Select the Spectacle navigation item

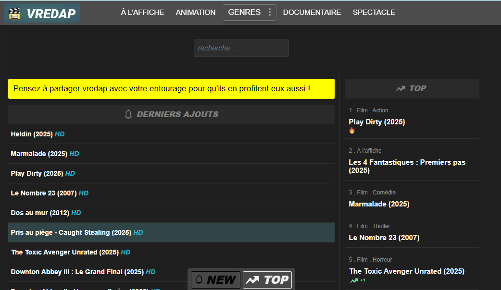pos(374,12)
